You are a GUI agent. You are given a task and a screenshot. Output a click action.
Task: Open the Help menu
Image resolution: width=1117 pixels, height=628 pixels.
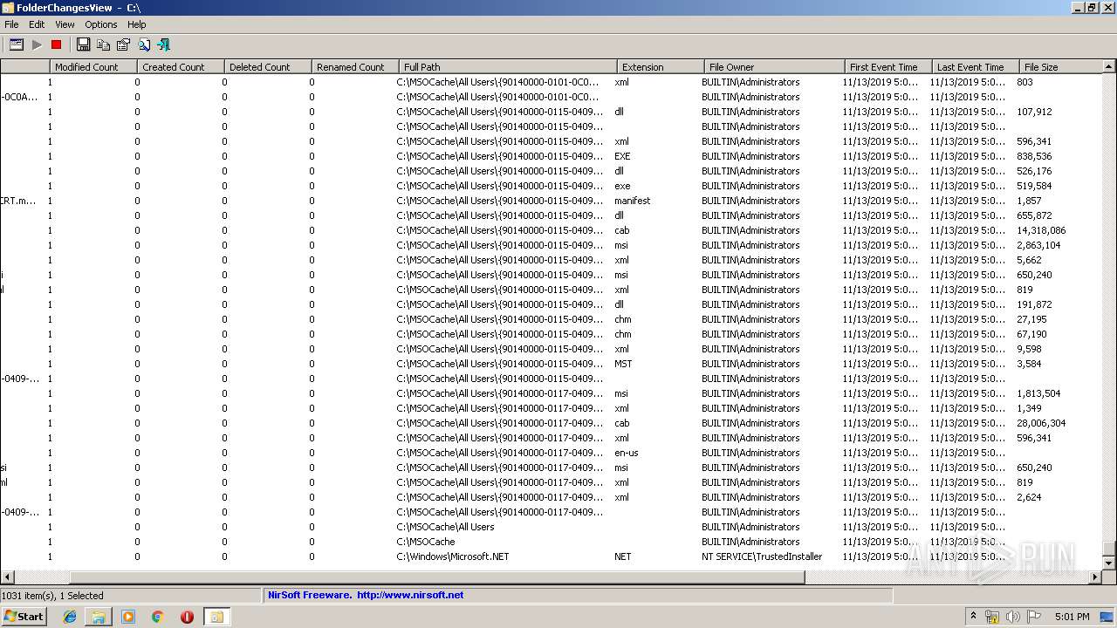tap(136, 24)
